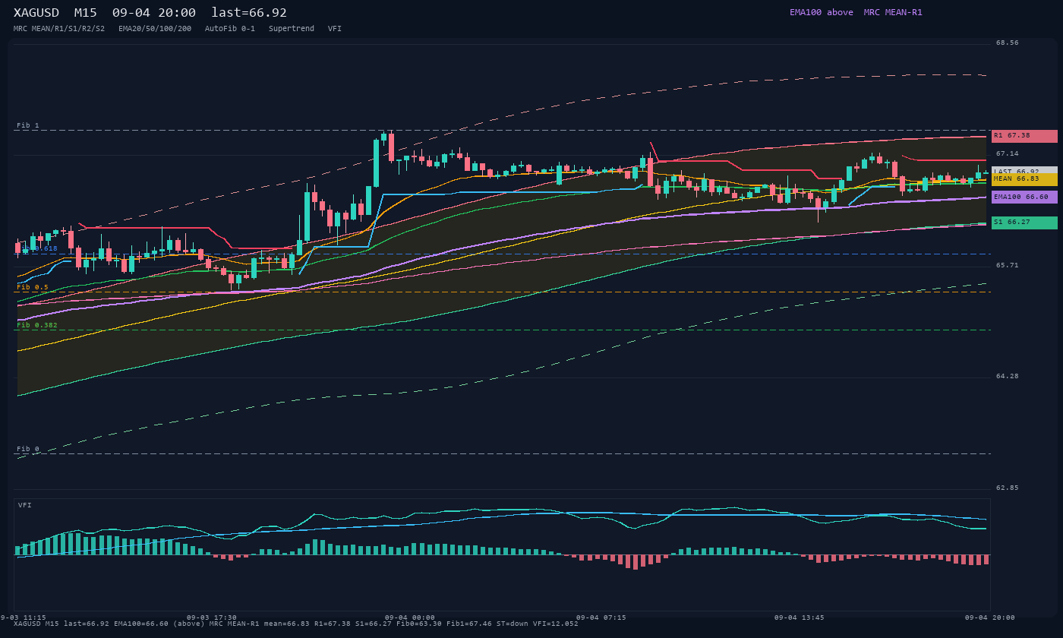Click the 09-03 17:30 time axis label
The width and height of the screenshot is (1063, 638).
212,617
